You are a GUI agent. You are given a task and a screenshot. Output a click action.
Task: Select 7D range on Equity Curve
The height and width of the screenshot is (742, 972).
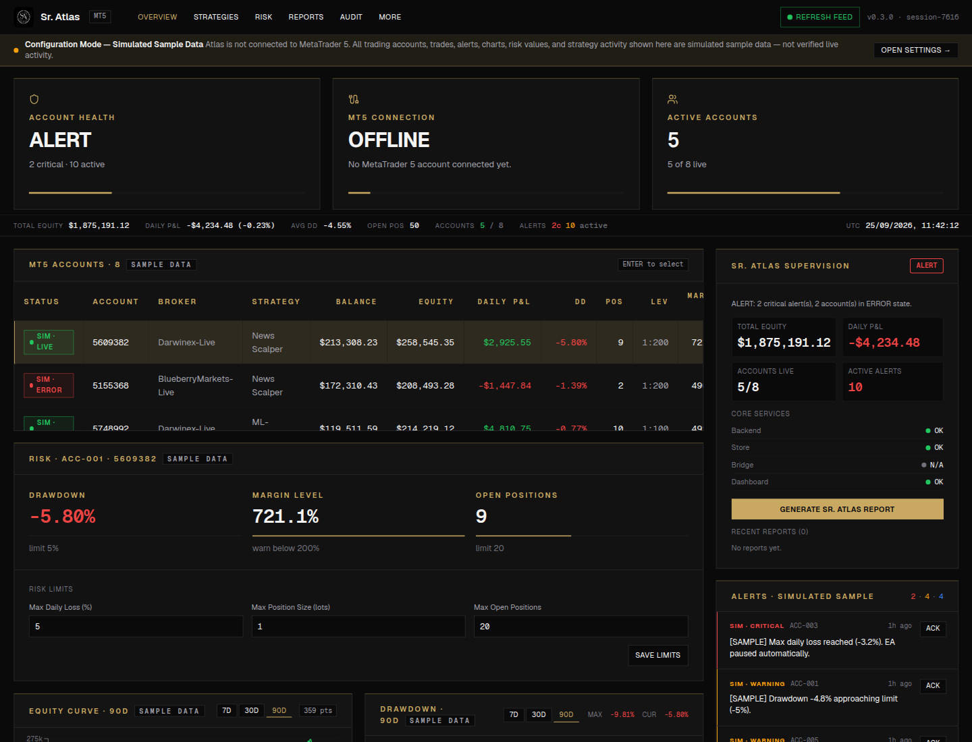click(227, 711)
